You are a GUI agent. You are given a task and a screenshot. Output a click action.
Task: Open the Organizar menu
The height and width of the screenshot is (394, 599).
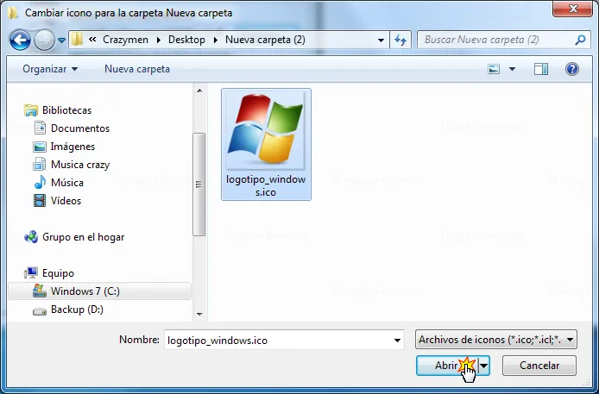50,69
